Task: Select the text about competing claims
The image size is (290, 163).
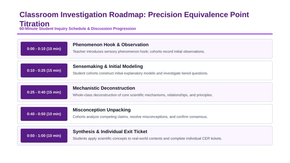Action: [140, 117]
